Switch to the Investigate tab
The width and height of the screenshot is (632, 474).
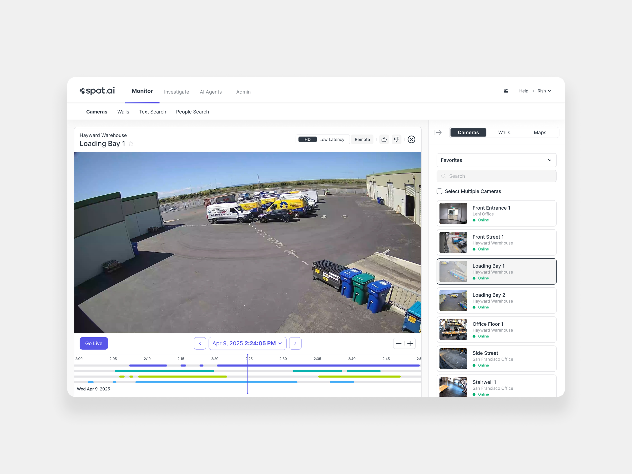click(x=176, y=92)
